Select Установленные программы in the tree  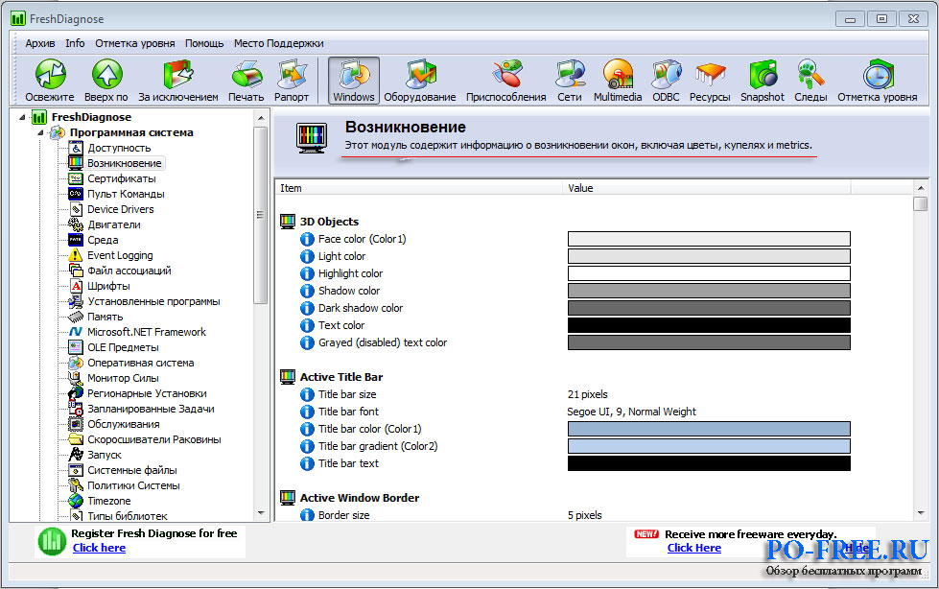(x=153, y=301)
